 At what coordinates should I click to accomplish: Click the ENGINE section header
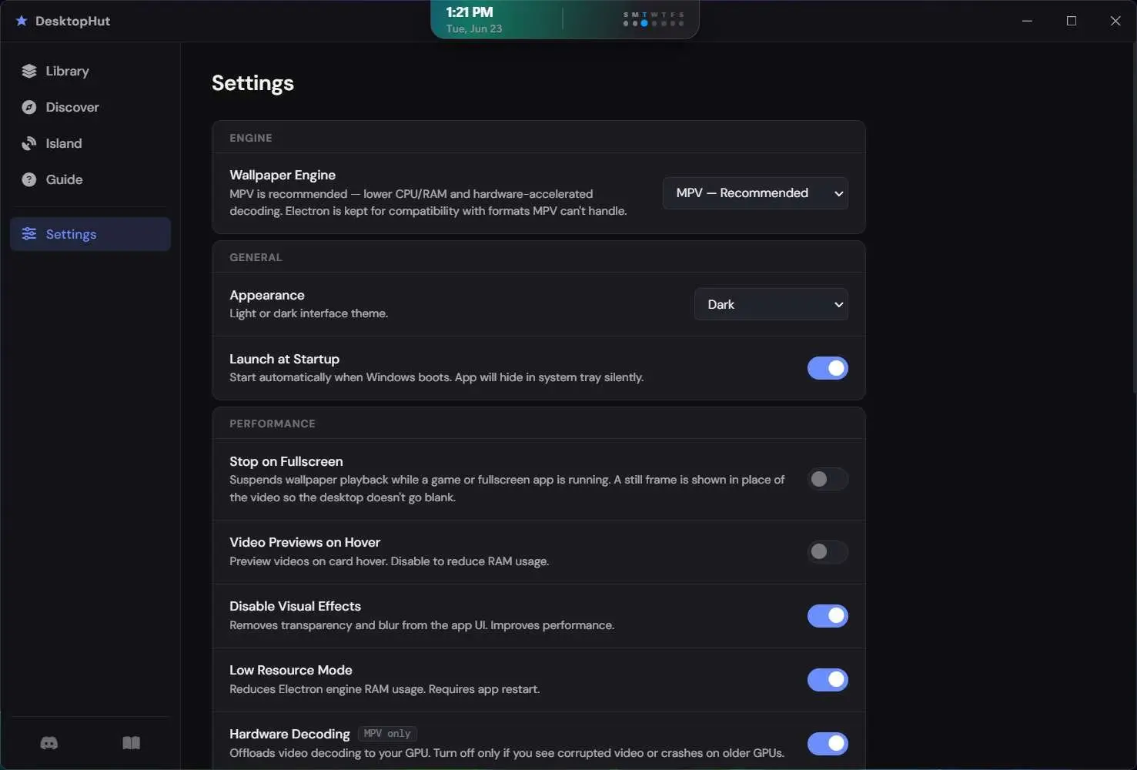click(x=251, y=138)
